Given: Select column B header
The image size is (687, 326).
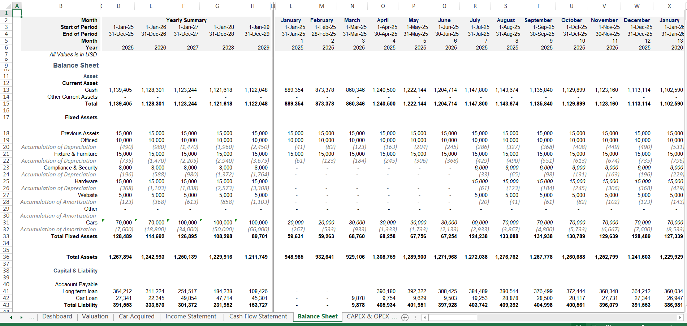Looking at the screenshot, I should (x=61, y=6).
